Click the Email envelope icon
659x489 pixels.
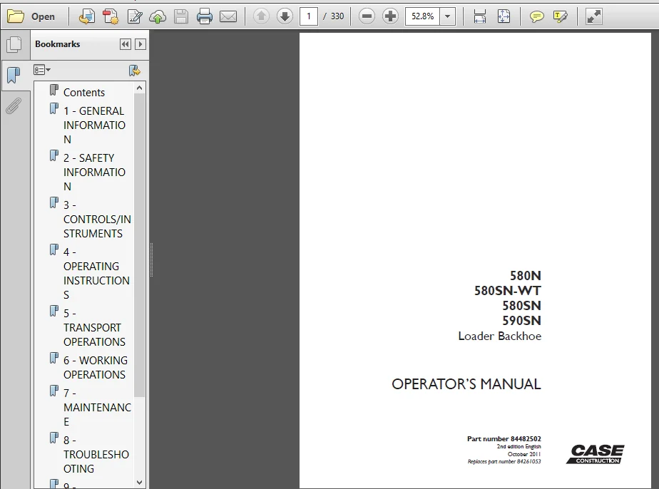pos(228,16)
